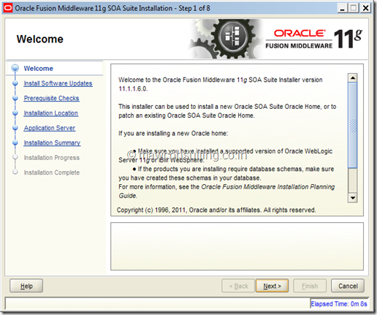Proceed with the Next button
Screen dimensions: 377x315
(272, 286)
